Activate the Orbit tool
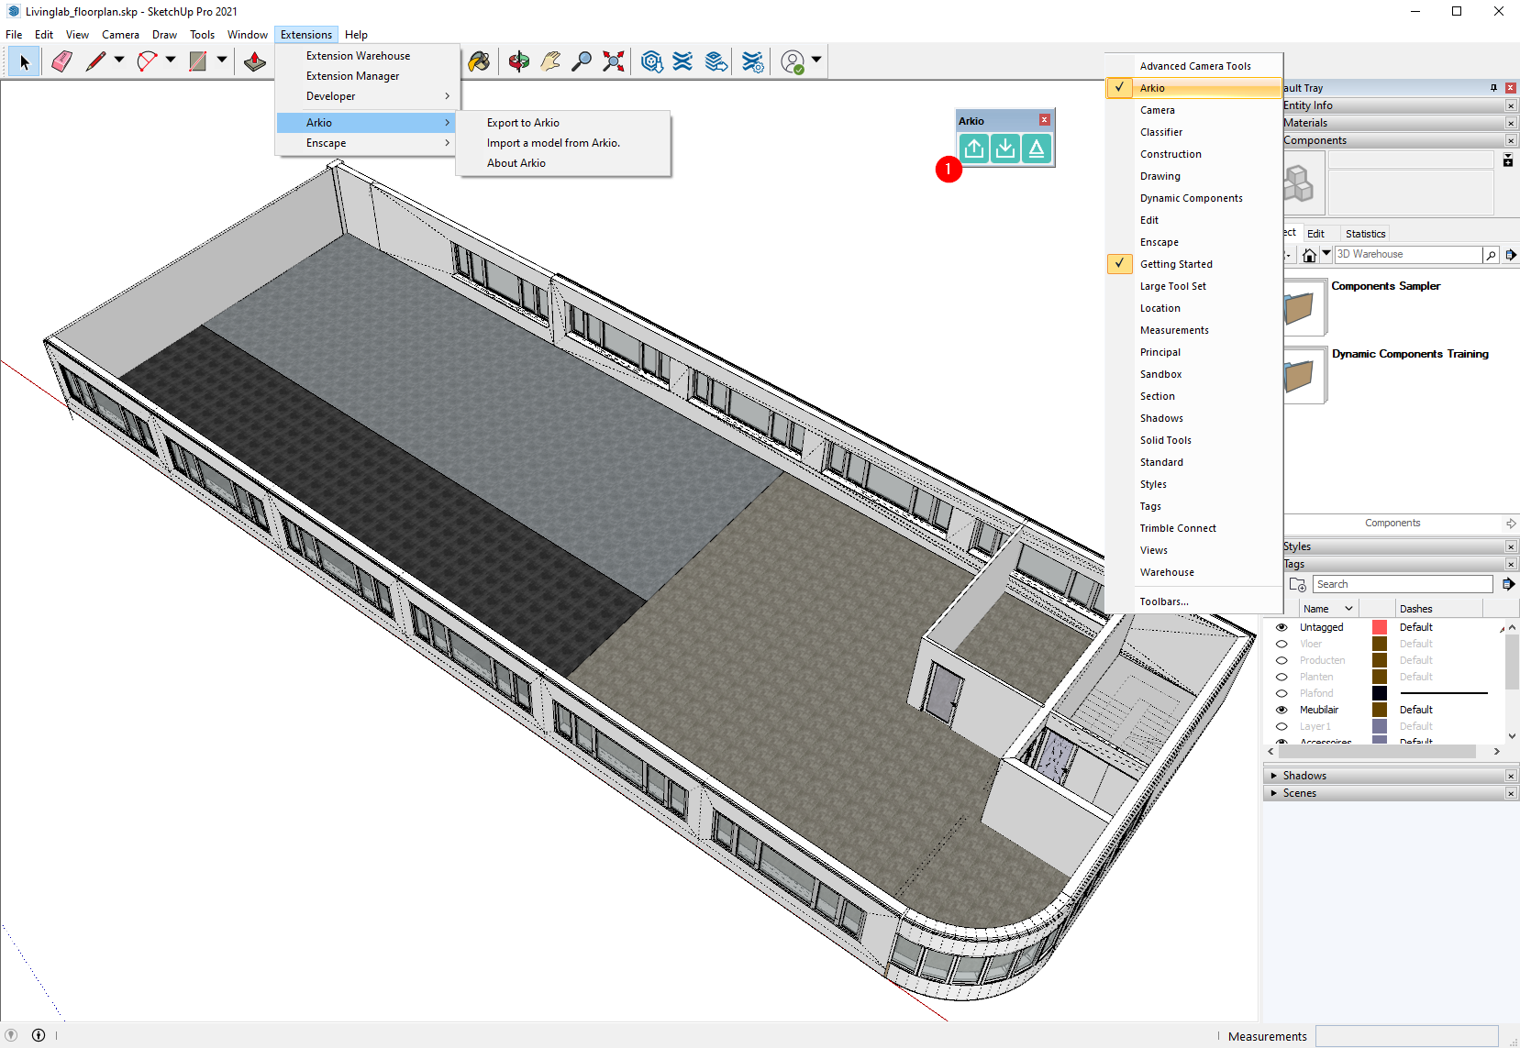Image resolution: width=1520 pixels, height=1048 pixels. click(519, 61)
